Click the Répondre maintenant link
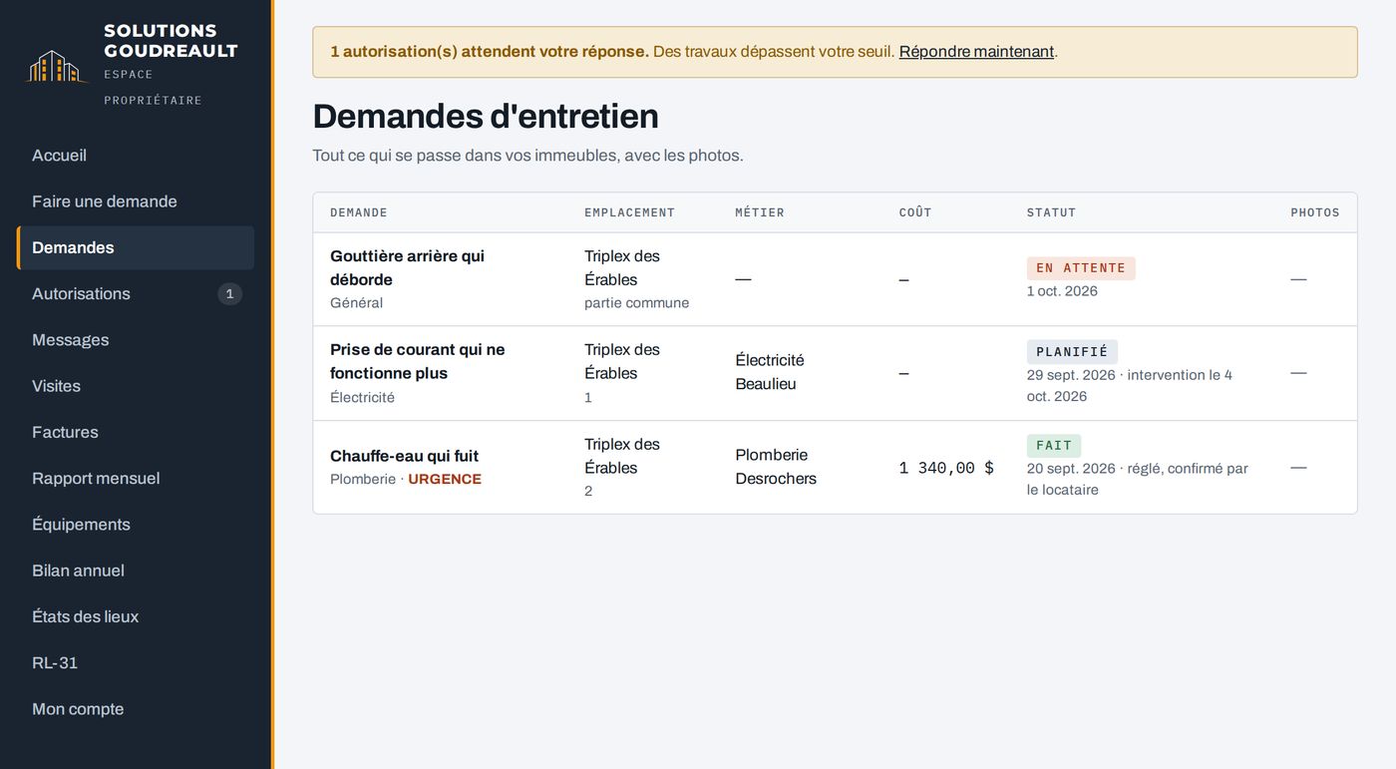This screenshot has height=769, width=1396. coord(976,52)
